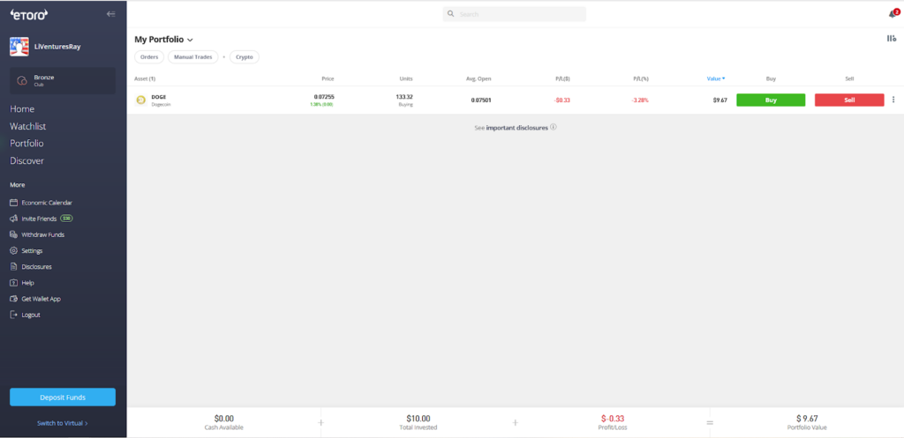Collapse the sidebar with the arrow icon
904x438 pixels.
point(111,14)
